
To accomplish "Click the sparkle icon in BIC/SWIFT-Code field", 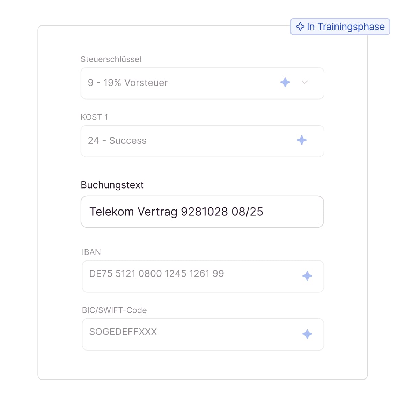I will coord(307,334).
